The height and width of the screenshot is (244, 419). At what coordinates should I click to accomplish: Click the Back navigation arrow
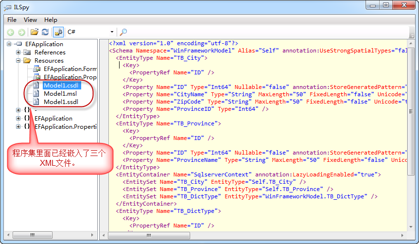11,33
